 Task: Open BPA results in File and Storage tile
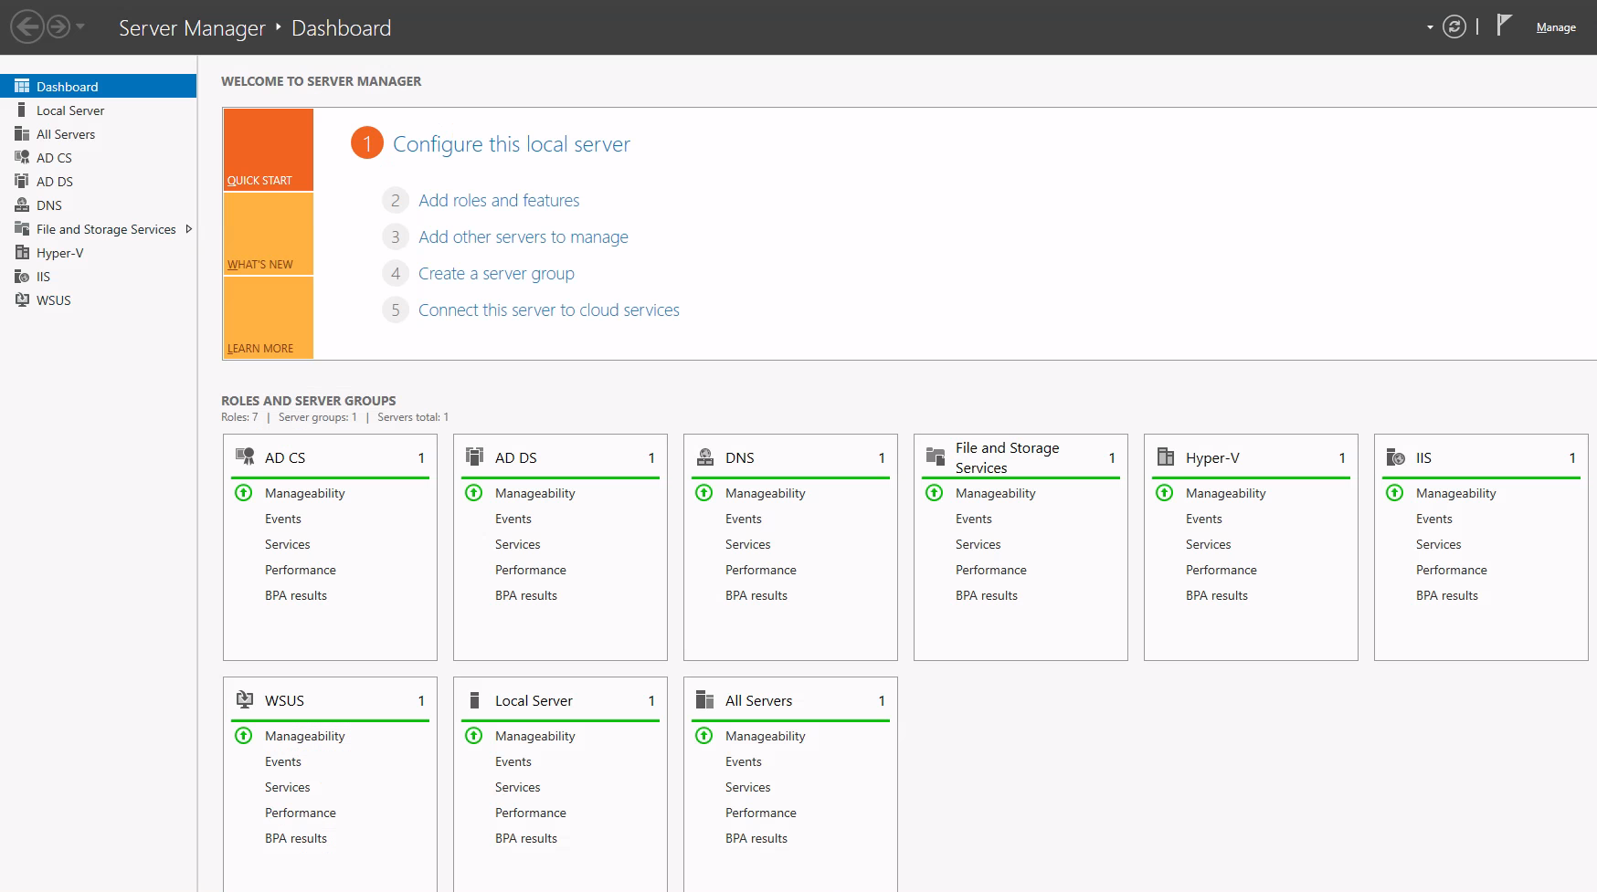pos(987,595)
